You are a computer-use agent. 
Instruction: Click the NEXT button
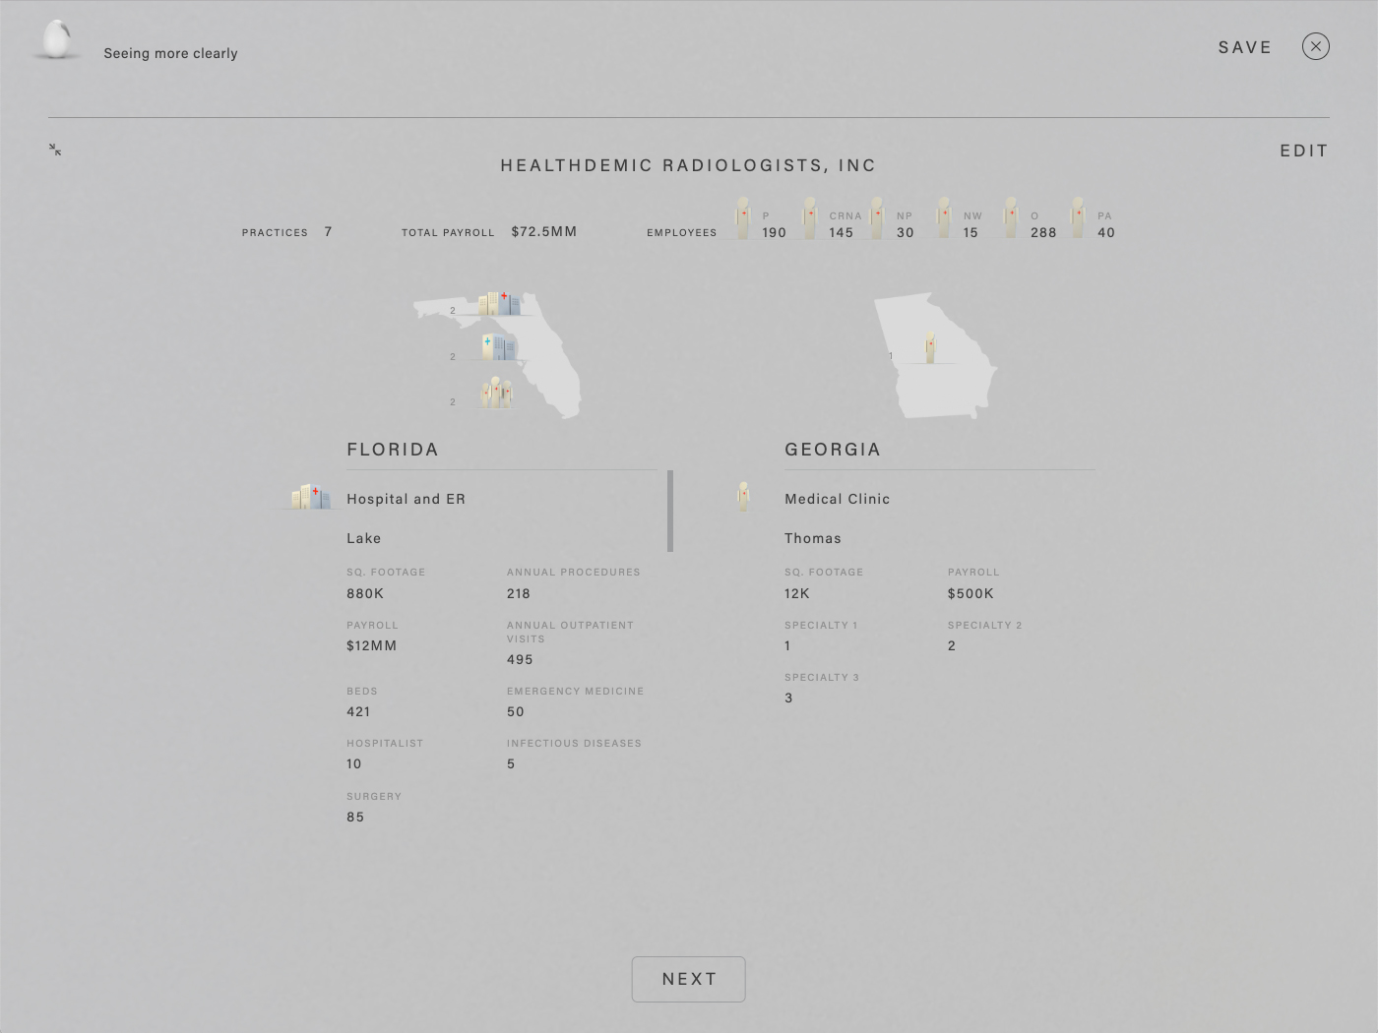click(689, 979)
